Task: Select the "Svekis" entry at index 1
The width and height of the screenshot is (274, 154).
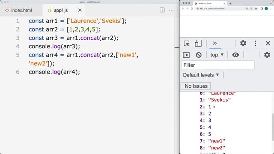Action: 215,100
